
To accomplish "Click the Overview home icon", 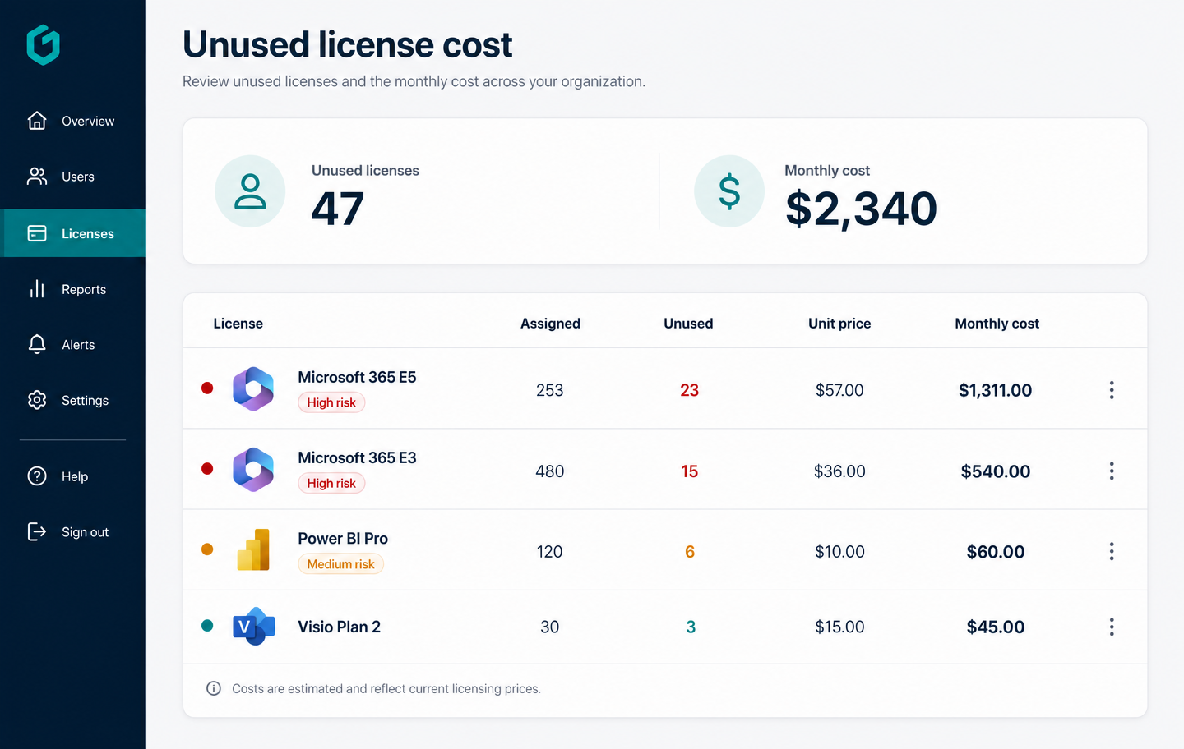I will 37,121.
